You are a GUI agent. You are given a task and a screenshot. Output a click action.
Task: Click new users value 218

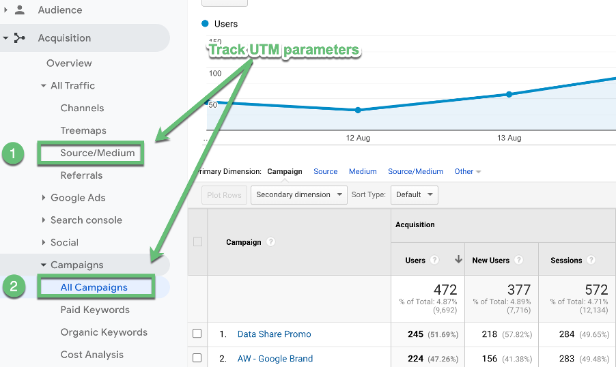(490, 334)
